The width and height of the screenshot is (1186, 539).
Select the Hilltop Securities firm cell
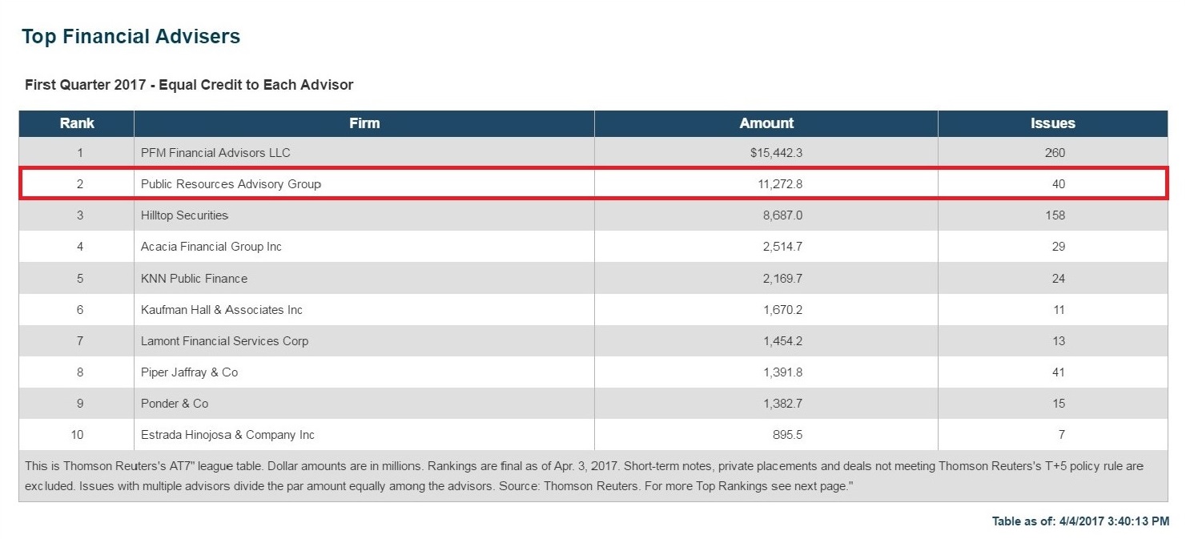184,215
